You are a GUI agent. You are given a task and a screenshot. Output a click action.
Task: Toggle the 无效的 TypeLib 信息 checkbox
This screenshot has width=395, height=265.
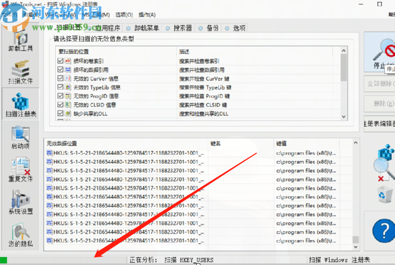click(x=60, y=87)
